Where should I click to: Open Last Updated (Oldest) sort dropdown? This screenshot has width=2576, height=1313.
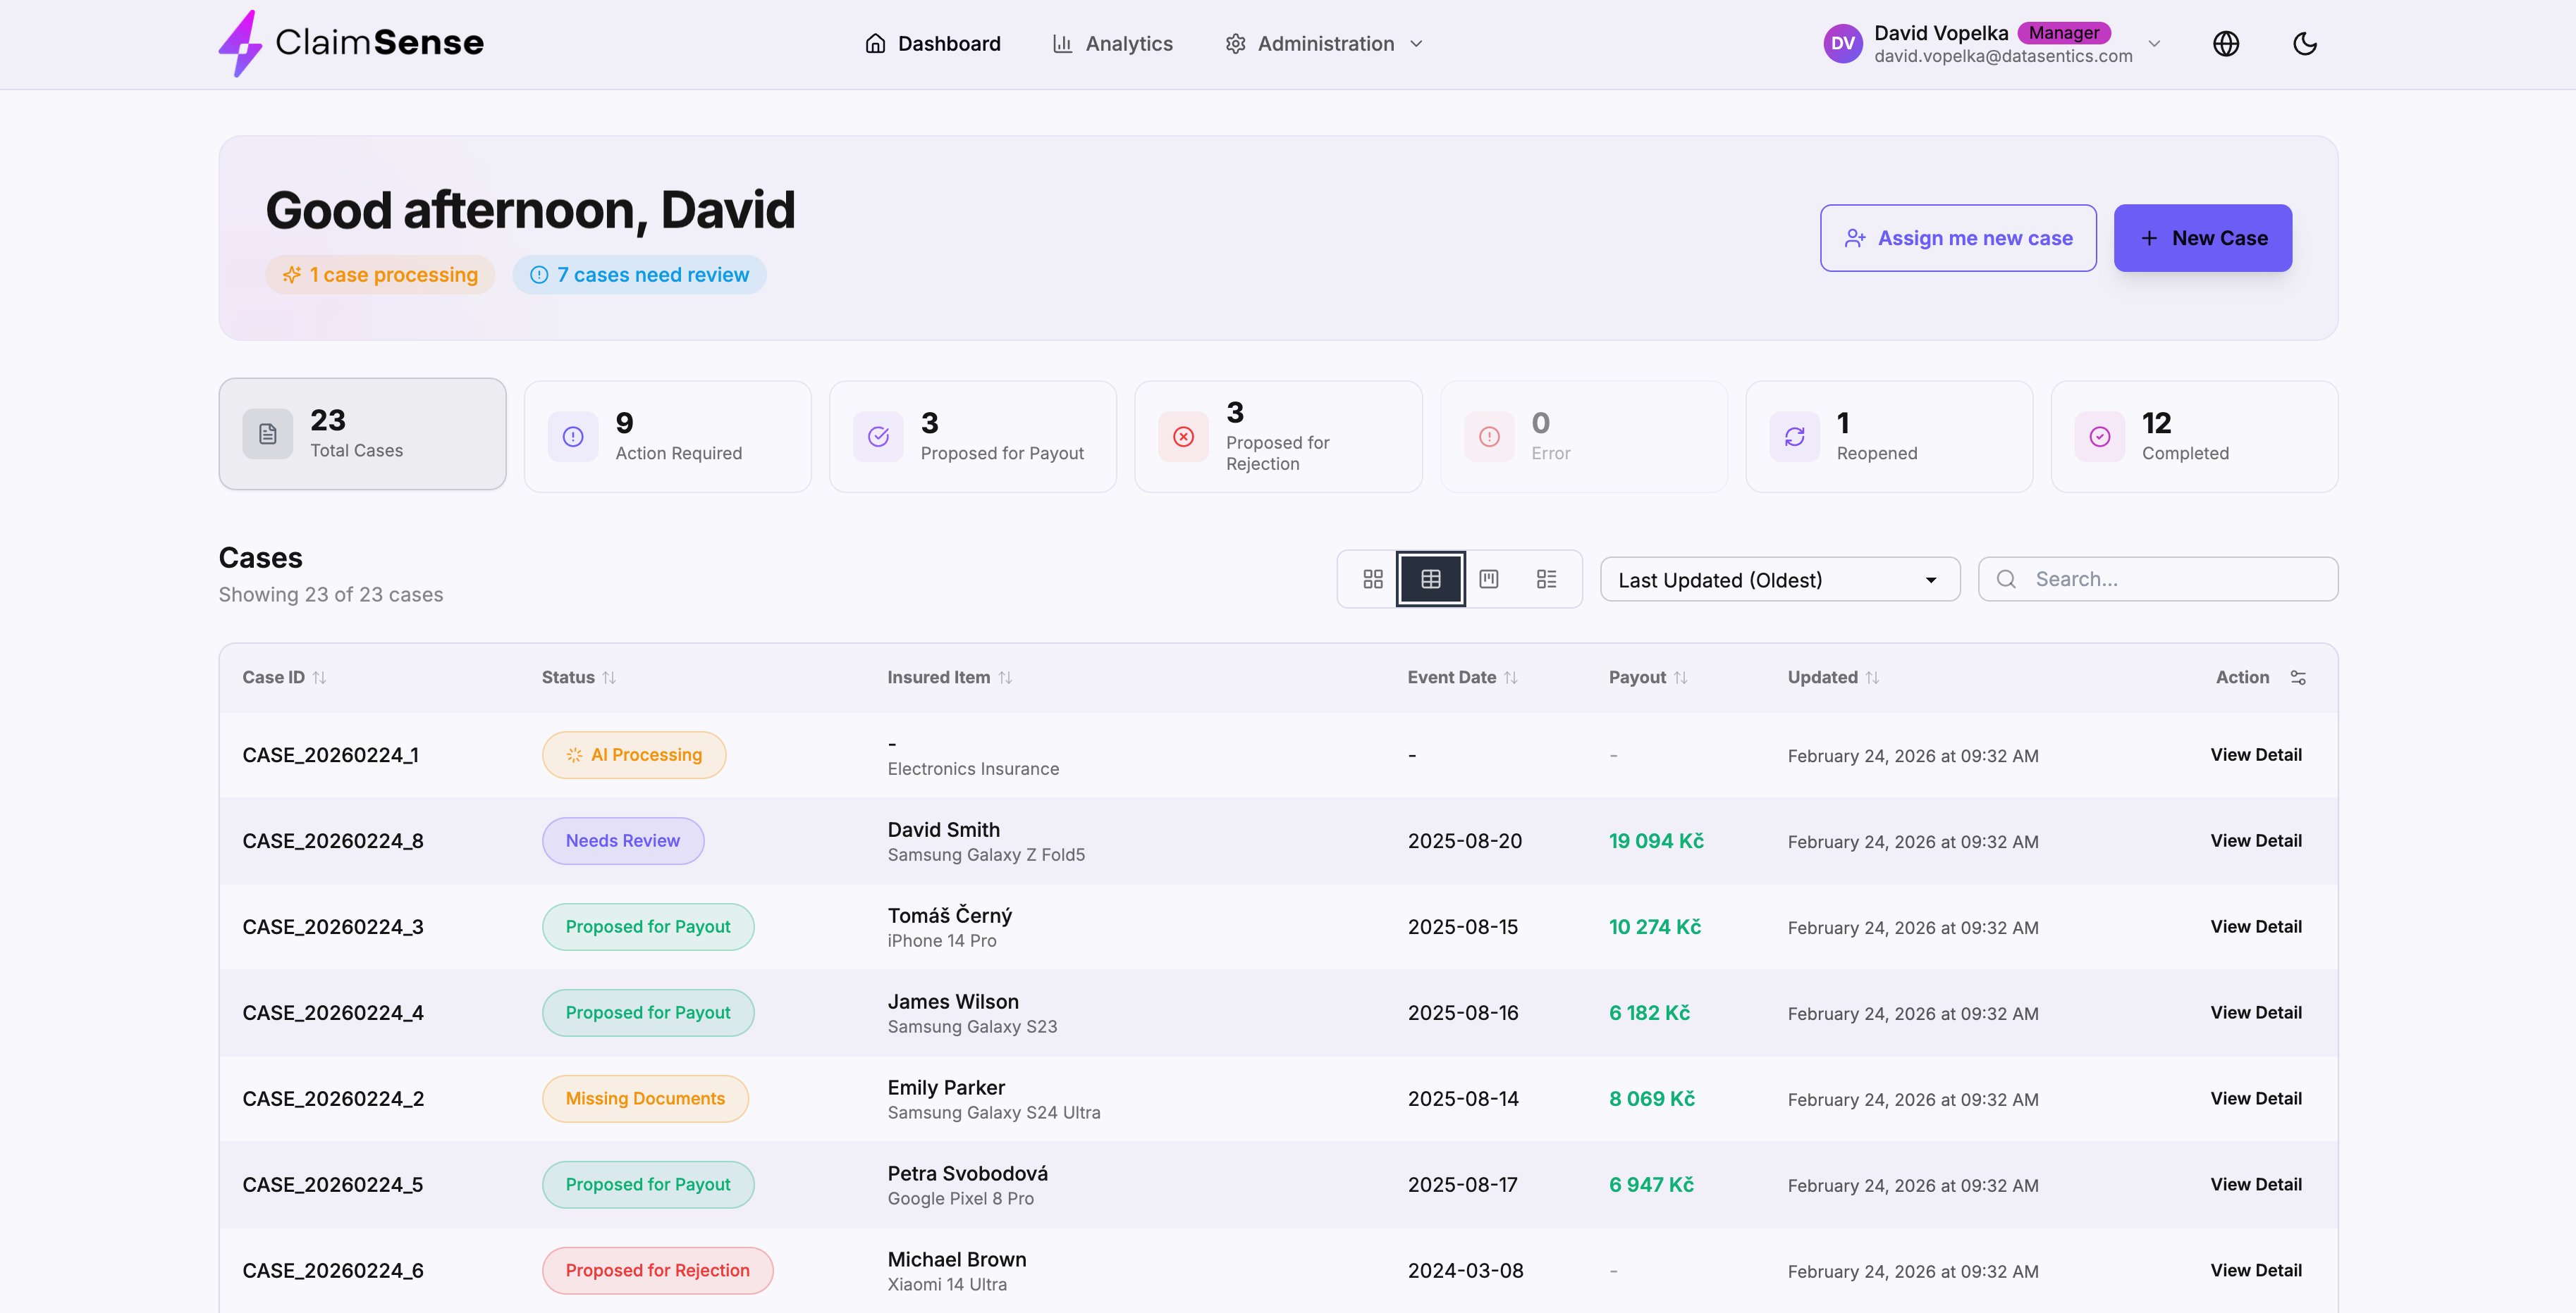coord(1779,580)
